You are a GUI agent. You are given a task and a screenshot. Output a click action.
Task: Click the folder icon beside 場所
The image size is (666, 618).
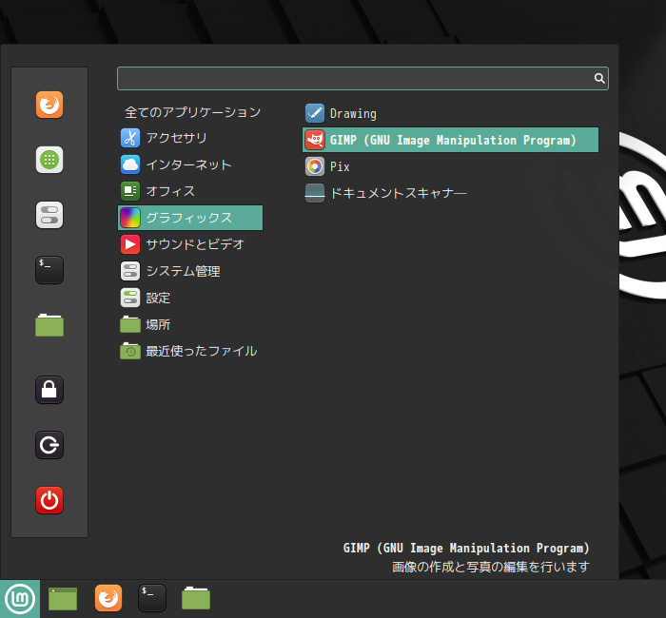click(x=130, y=324)
